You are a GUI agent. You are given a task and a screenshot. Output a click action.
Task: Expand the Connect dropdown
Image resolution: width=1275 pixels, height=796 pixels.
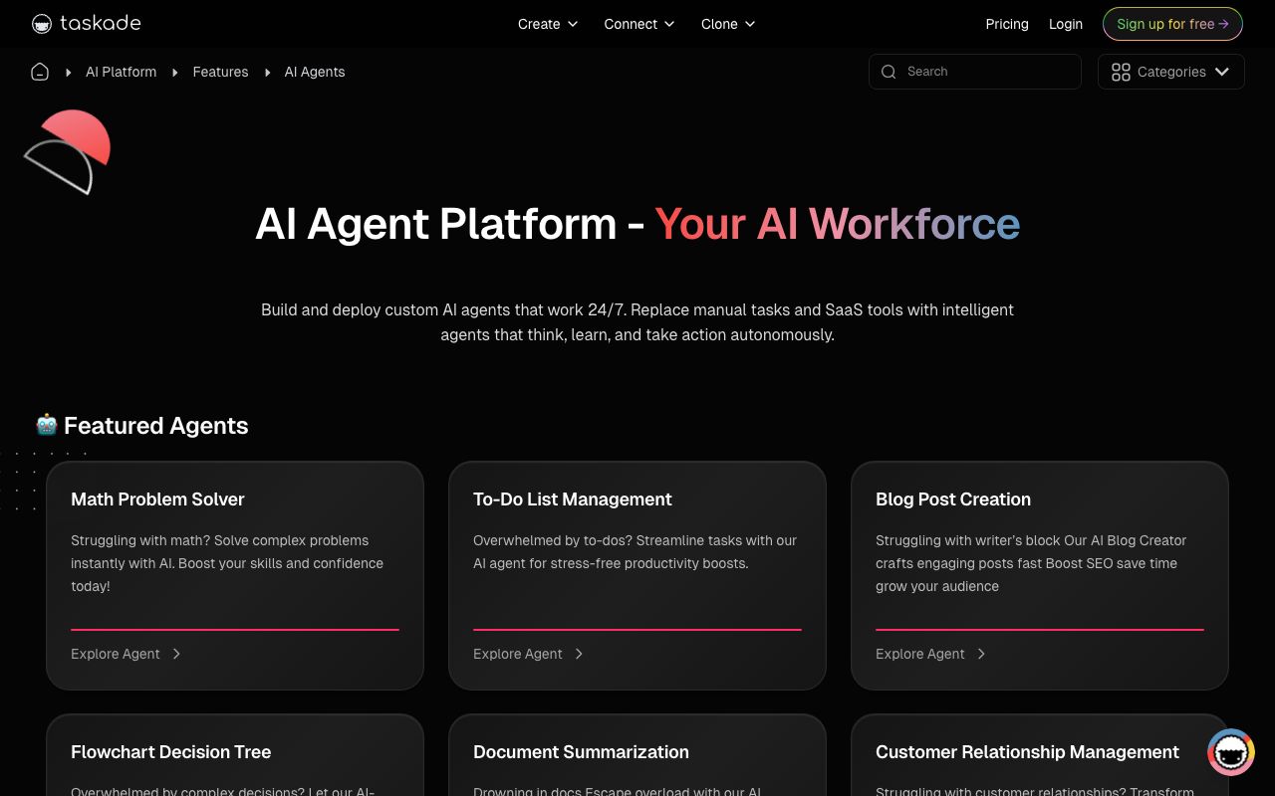click(638, 24)
